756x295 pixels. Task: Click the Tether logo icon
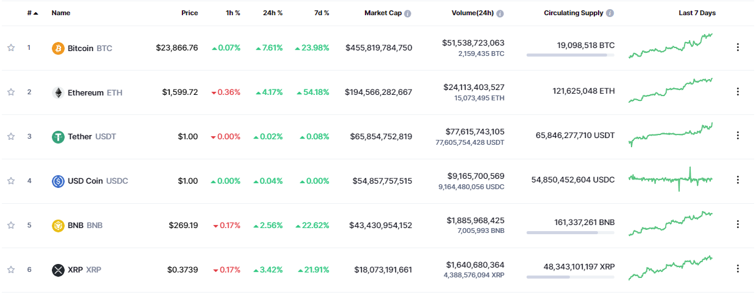tap(58, 137)
